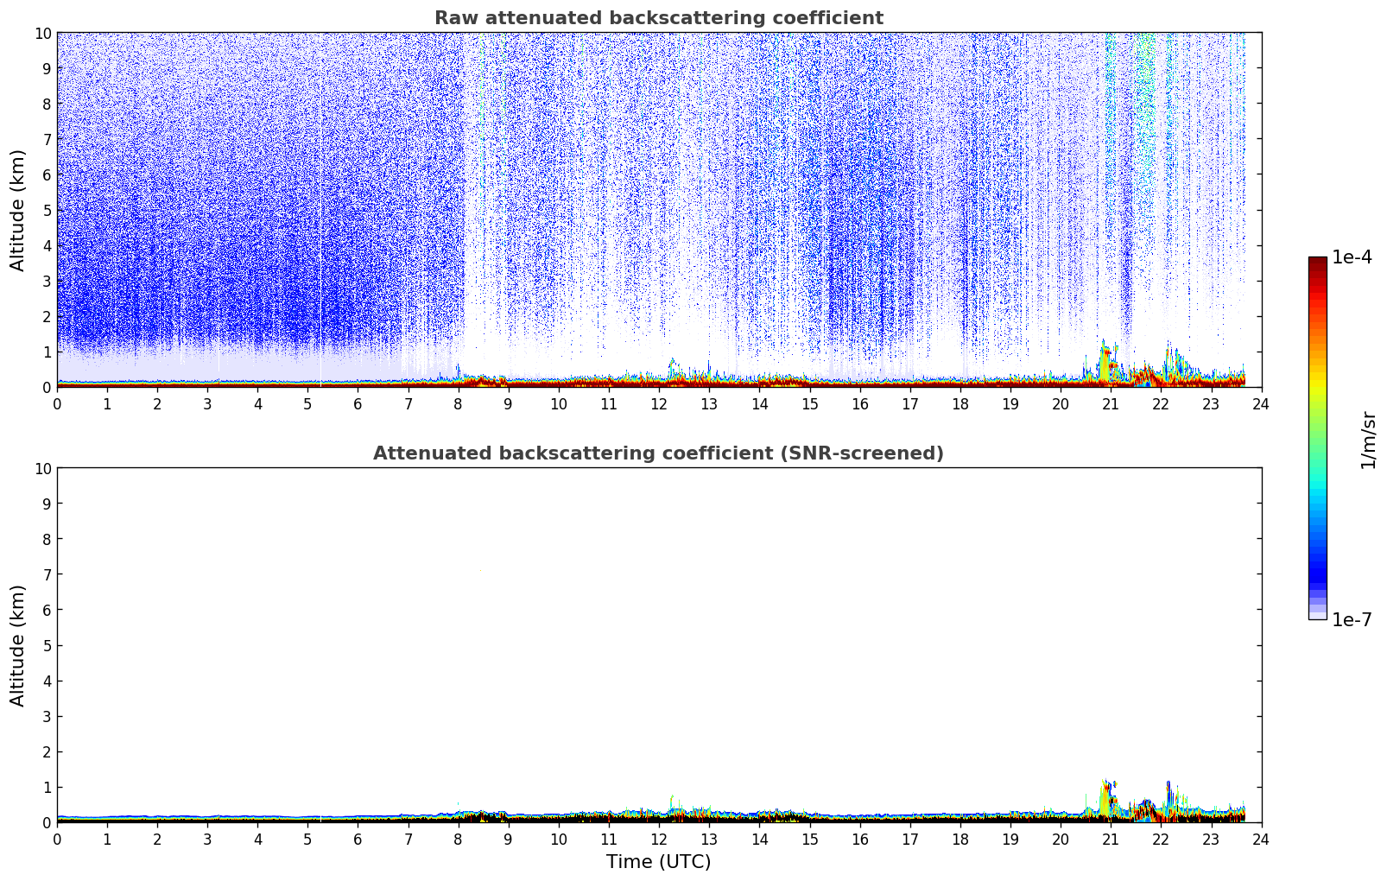Image resolution: width=1387 pixels, height=881 pixels.
Task: Click hour 24 tick on bottom plot axis
Action: coord(1261,839)
